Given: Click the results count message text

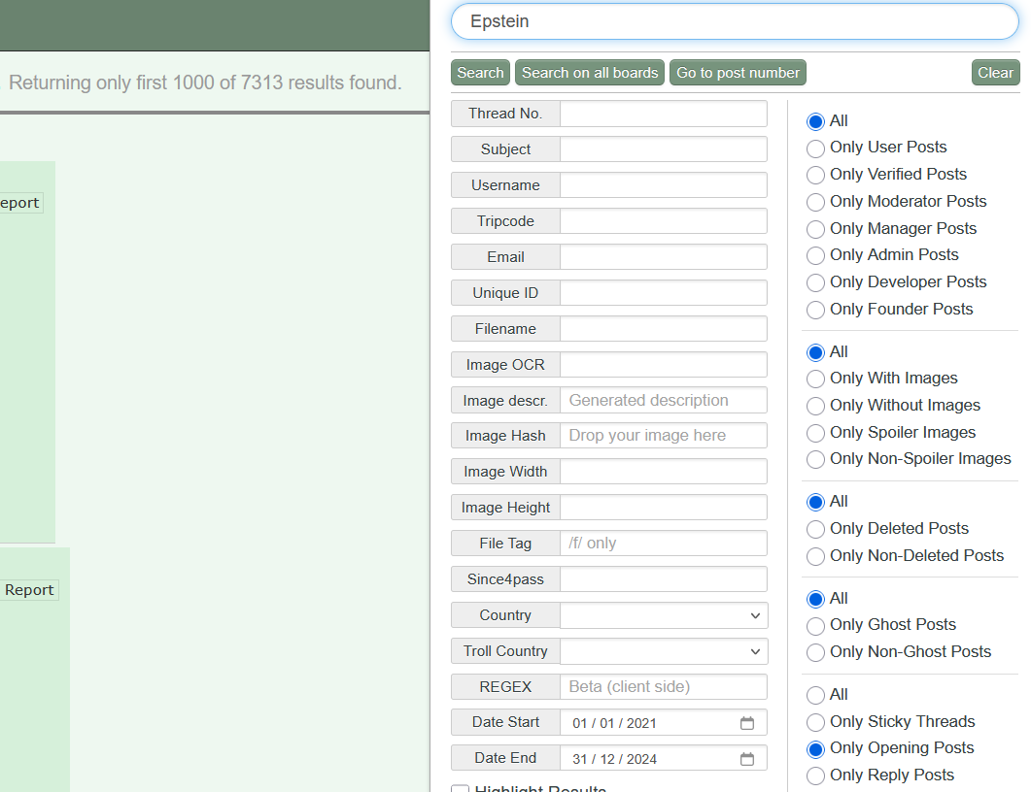Looking at the screenshot, I should point(205,82).
